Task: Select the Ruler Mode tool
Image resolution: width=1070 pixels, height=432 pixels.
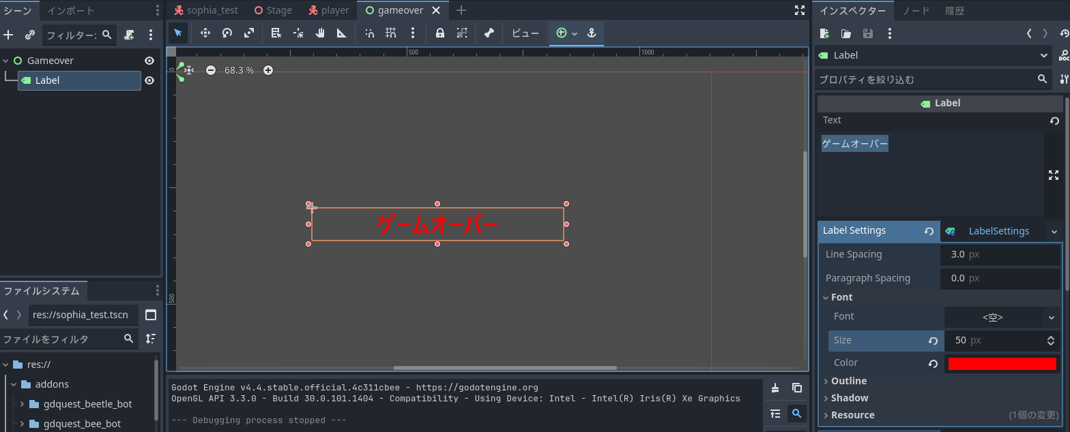Action: 342,33
